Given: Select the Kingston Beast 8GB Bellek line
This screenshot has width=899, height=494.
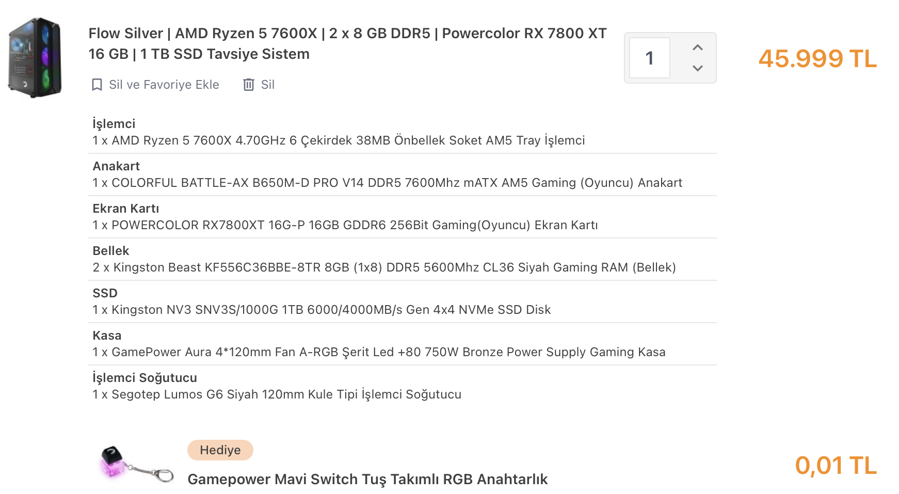Looking at the screenshot, I should (384, 267).
